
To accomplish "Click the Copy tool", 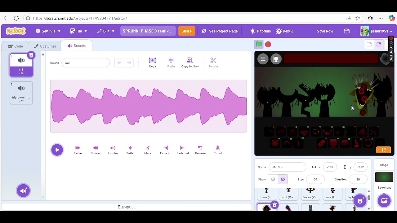I will click(152, 62).
